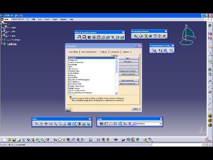Select the Rib tool in Sketch-Based Features
This screenshot has width=213, height=160.
click(x=103, y=37)
